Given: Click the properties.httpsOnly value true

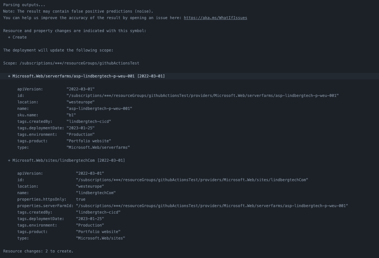Looking at the screenshot, I should click(x=81, y=199).
